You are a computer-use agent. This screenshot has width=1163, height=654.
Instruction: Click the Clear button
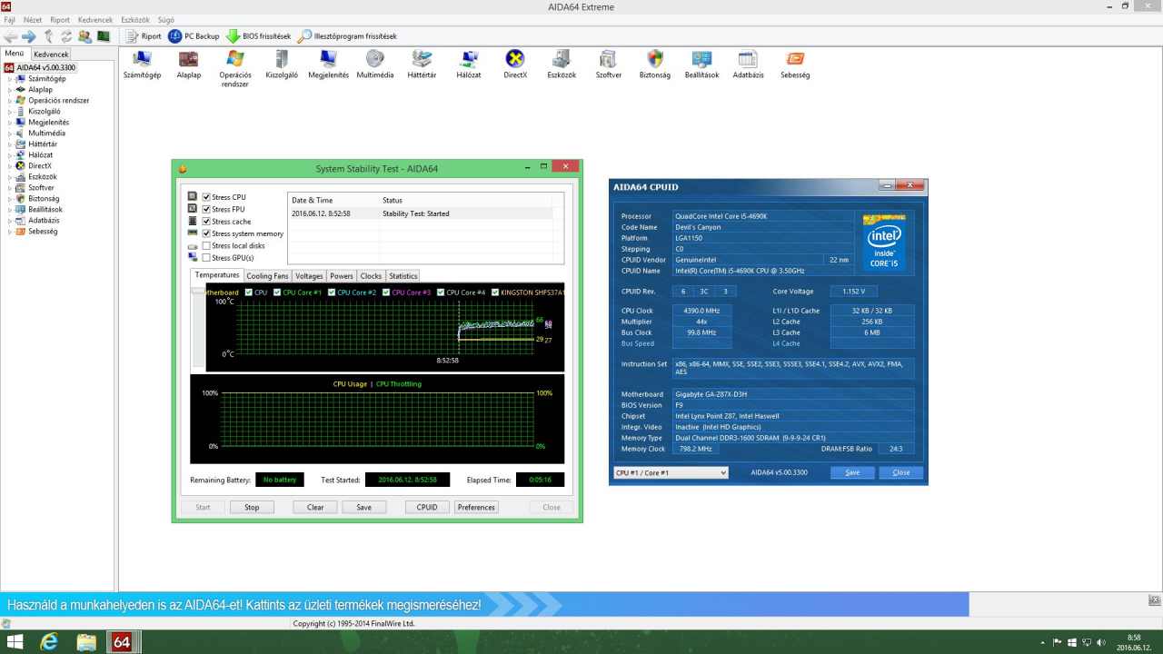(x=315, y=508)
